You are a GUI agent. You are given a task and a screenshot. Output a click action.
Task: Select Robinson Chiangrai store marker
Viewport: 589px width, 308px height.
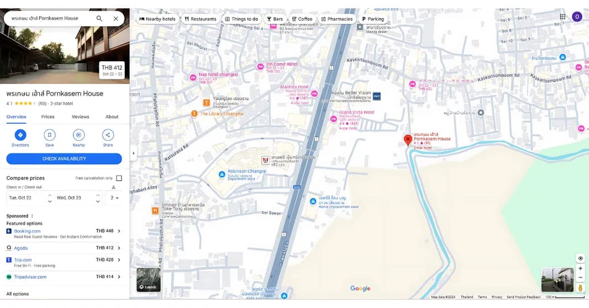(222, 174)
